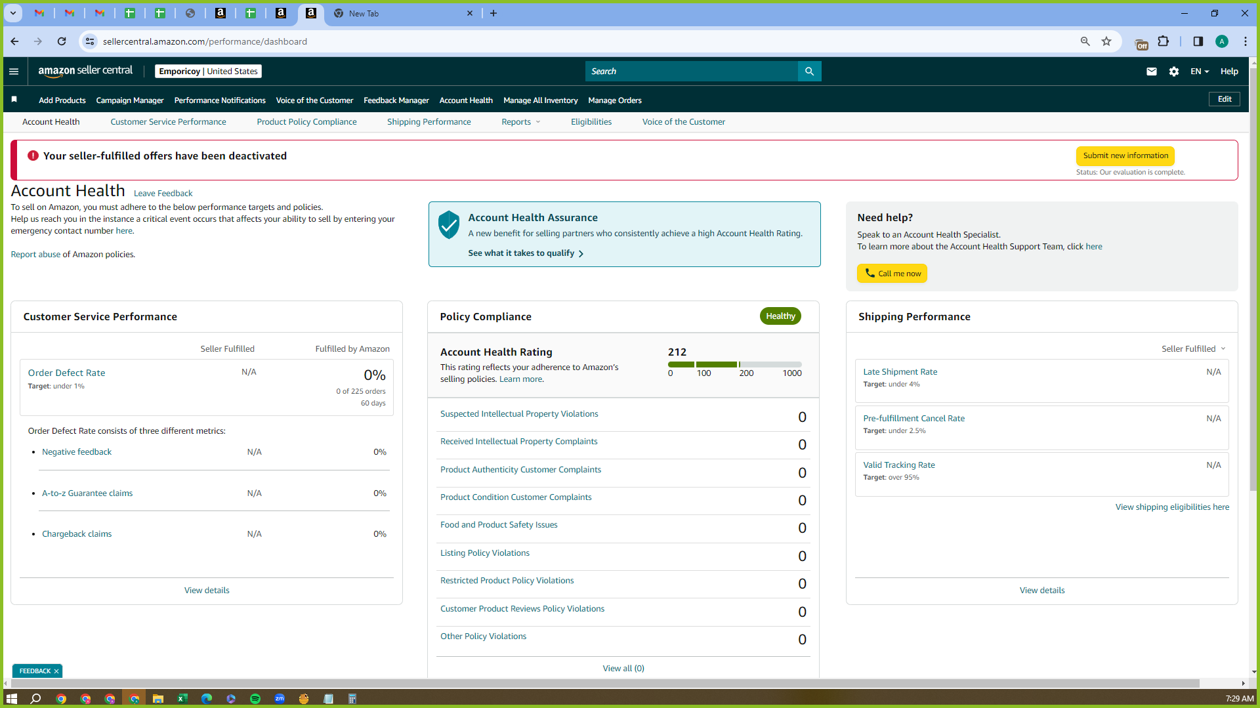Screen dimensions: 1260x708
Task: Open Feedback Manager menu item
Action: 396,100
